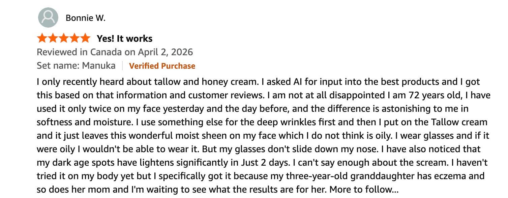Click the first orange rating star
This screenshot has width=508, height=198.
tap(42, 38)
